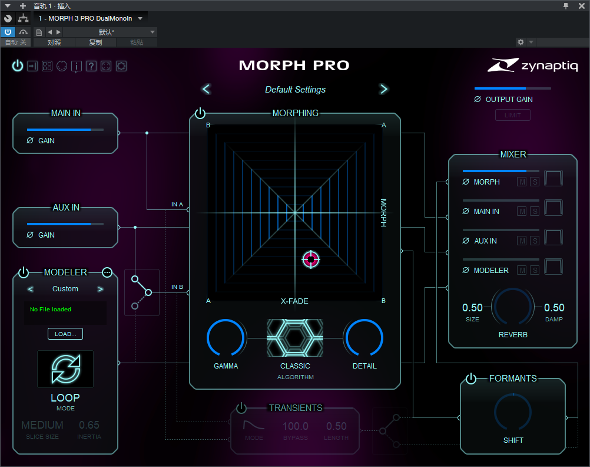Click the LOOP mode icon
Viewport: 590px width, 467px height.
(x=65, y=369)
